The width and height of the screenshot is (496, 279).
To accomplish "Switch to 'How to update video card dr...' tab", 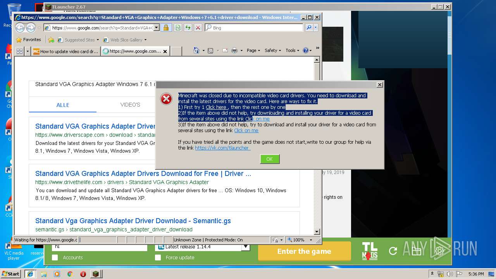I will click(x=66, y=51).
